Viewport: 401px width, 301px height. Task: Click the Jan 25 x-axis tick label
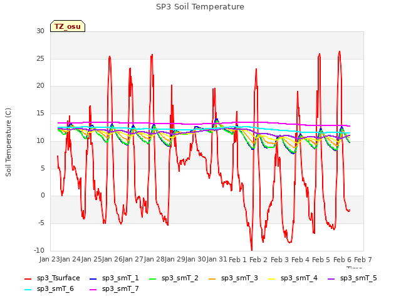coord(91,259)
